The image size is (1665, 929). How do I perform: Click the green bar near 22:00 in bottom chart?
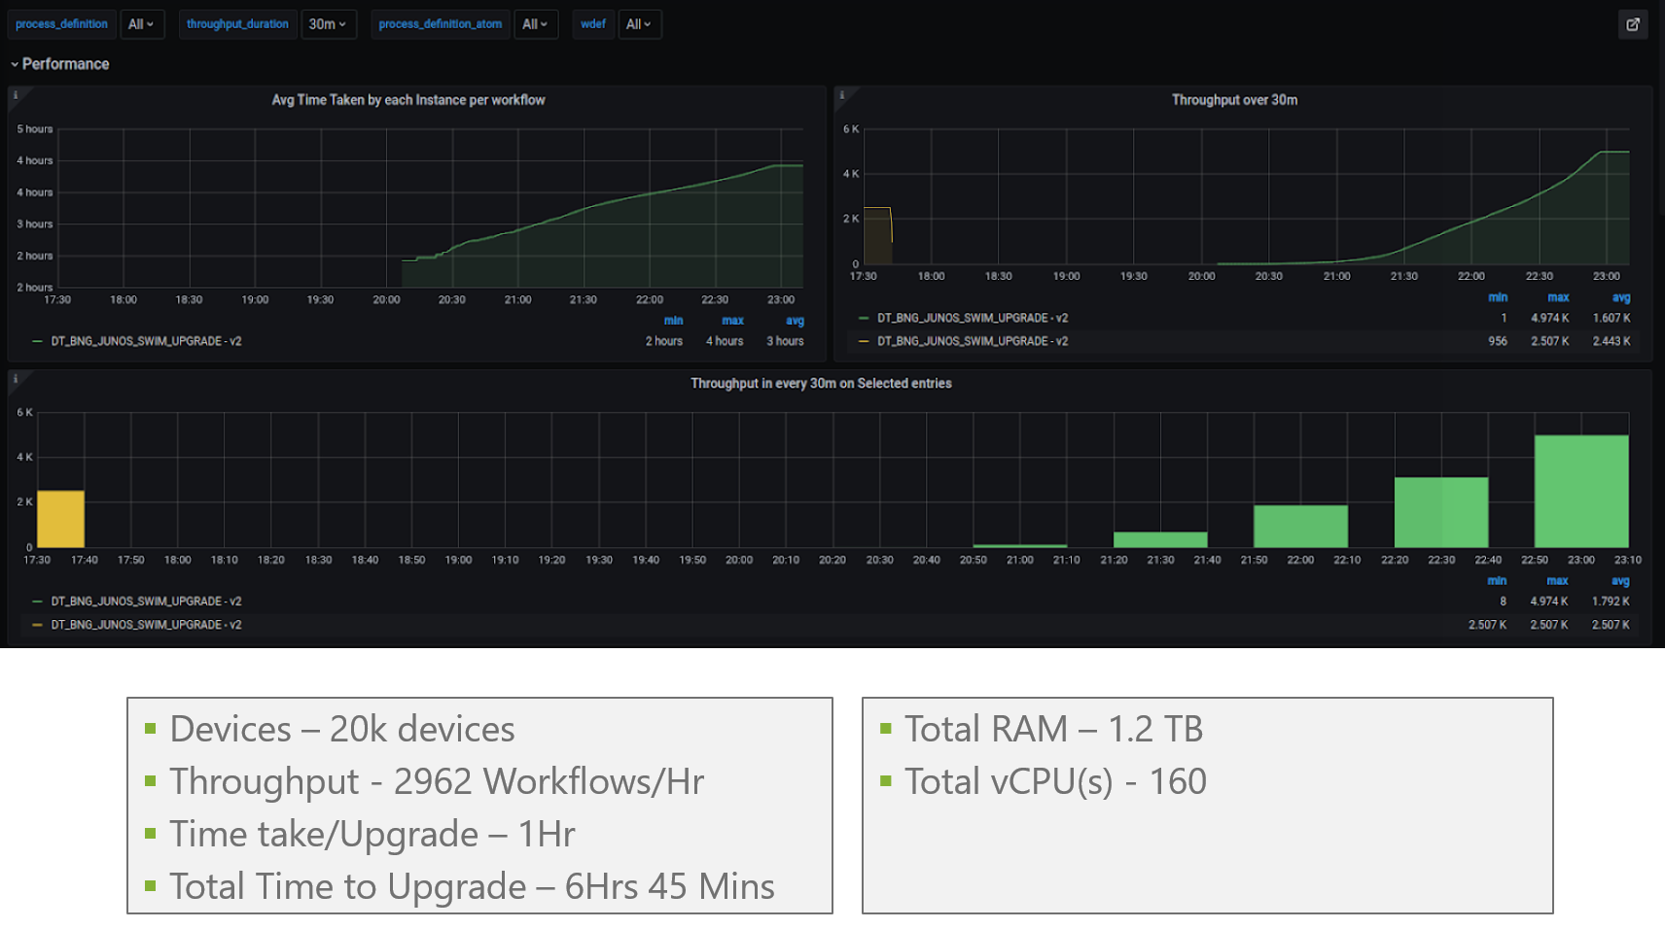tap(1300, 526)
